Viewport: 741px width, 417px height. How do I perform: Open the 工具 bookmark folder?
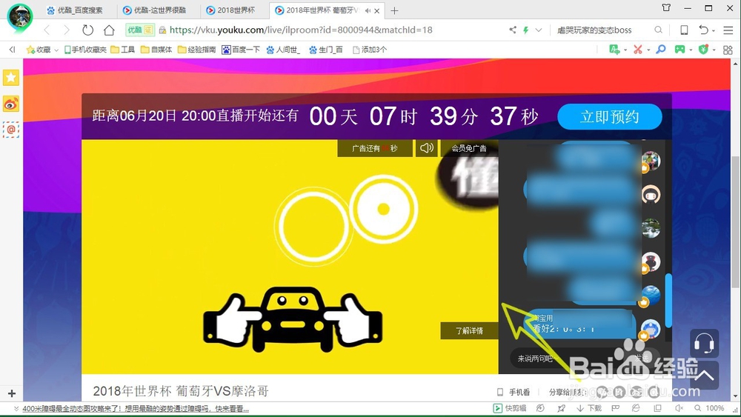coord(122,50)
